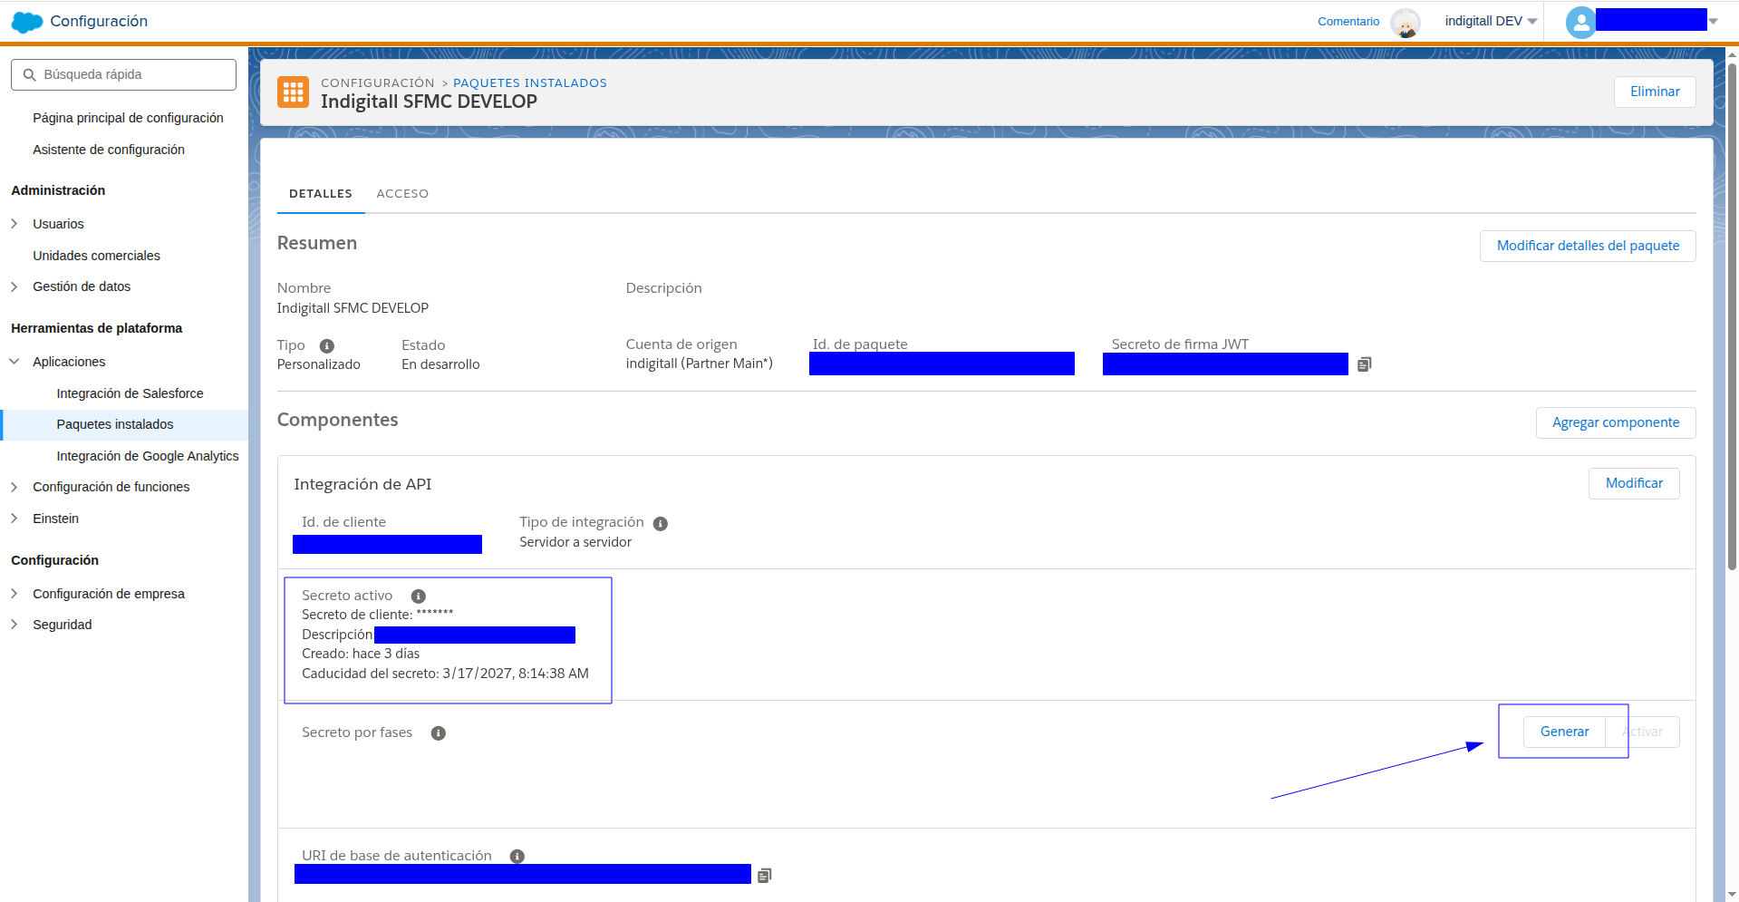Viewport: 1739px width, 902px height.
Task: Open Paquetes instalados in sidebar
Action: 124,424
